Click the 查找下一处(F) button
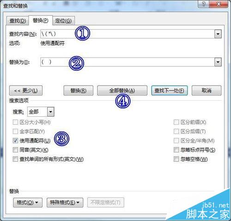Screen dimensions: 231x221 tap(170, 90)
